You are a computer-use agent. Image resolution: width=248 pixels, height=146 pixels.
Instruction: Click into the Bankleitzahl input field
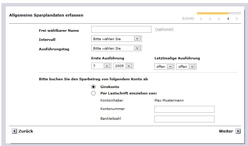click(184, 119)
